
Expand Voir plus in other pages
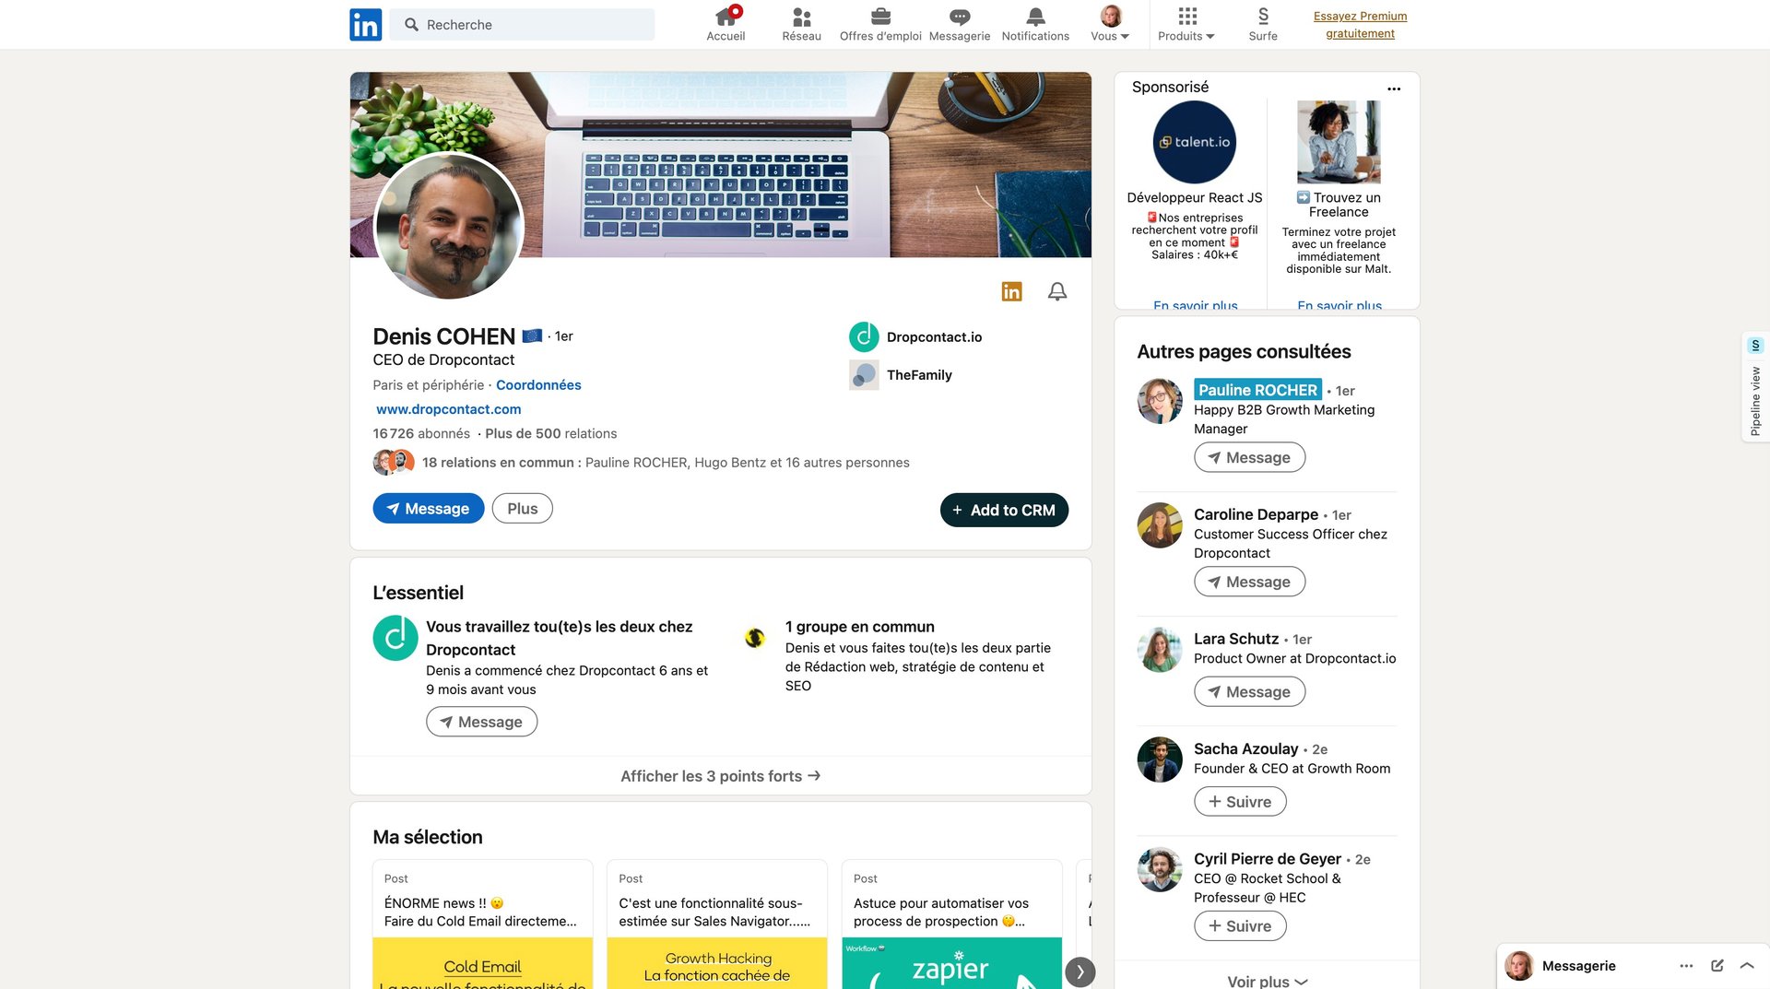tap(1268, 981)
